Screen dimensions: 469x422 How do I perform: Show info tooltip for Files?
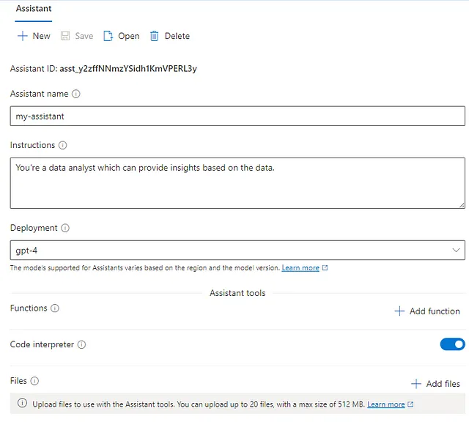[34, 381]
